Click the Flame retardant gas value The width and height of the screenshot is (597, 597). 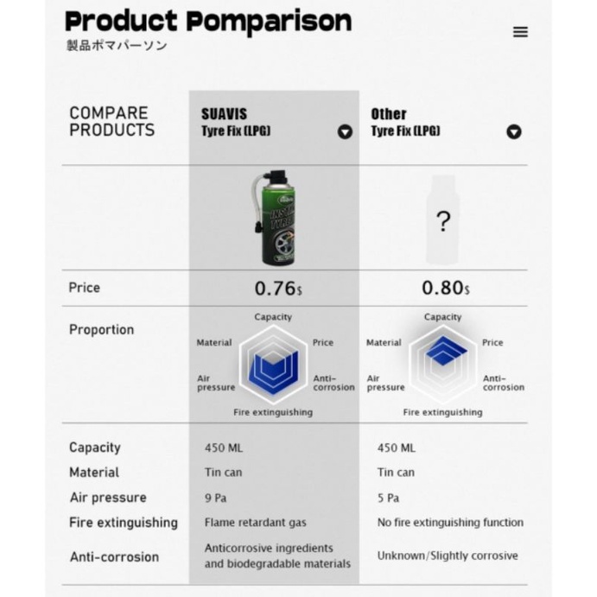pos(255,523)
